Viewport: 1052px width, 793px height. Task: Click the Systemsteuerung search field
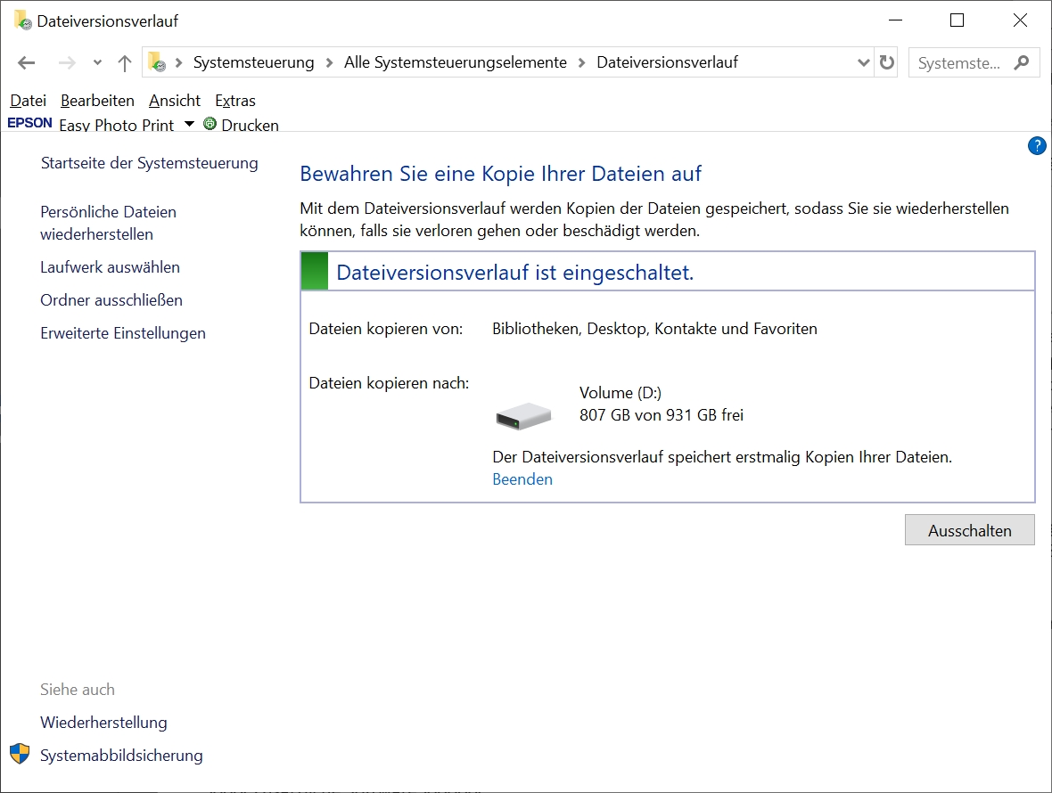tap(959, 62)
